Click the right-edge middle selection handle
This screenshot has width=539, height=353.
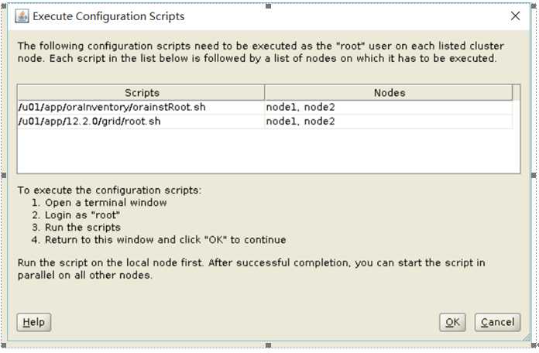point(534,175)
